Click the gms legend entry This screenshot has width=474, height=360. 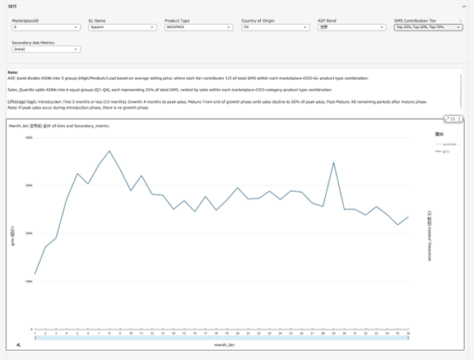pos(442,152)
